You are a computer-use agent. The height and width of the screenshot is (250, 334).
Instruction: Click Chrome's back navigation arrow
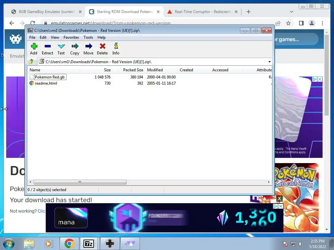coord(12,23)
